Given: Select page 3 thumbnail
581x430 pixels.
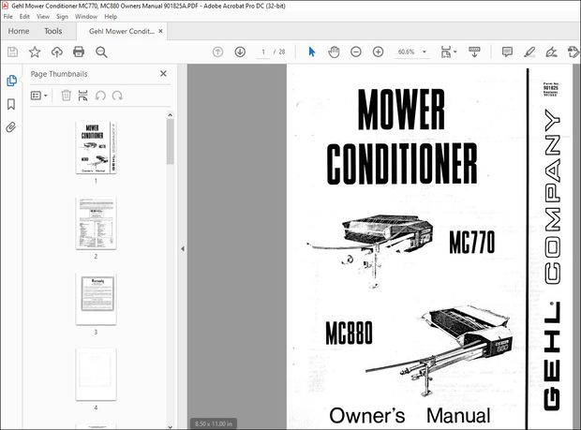Looking at the screenshot, I should (96, 299).
